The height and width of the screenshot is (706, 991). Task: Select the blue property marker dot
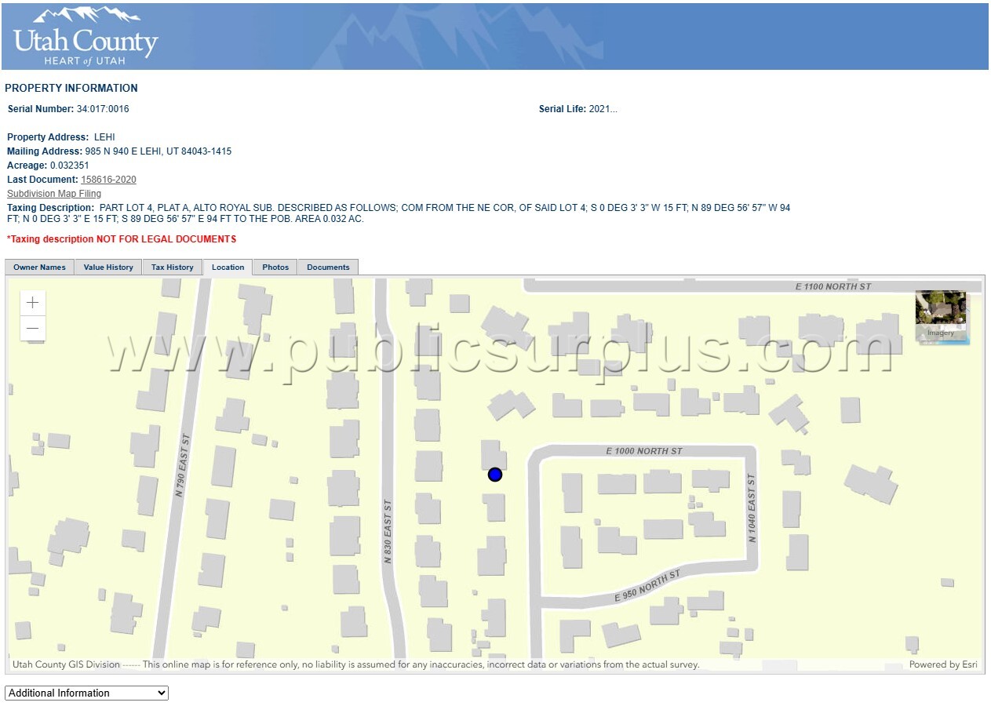coord(495,475)
